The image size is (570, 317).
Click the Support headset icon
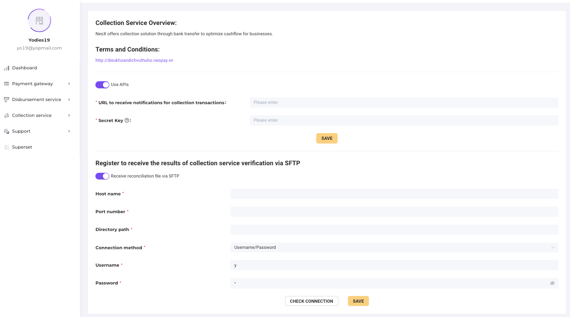[x=6, y=132]
